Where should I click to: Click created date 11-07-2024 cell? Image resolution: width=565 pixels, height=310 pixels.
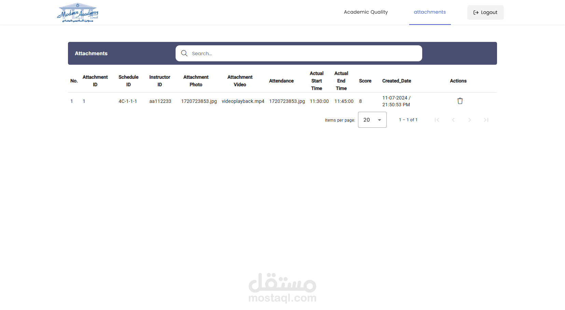(397, 101)
